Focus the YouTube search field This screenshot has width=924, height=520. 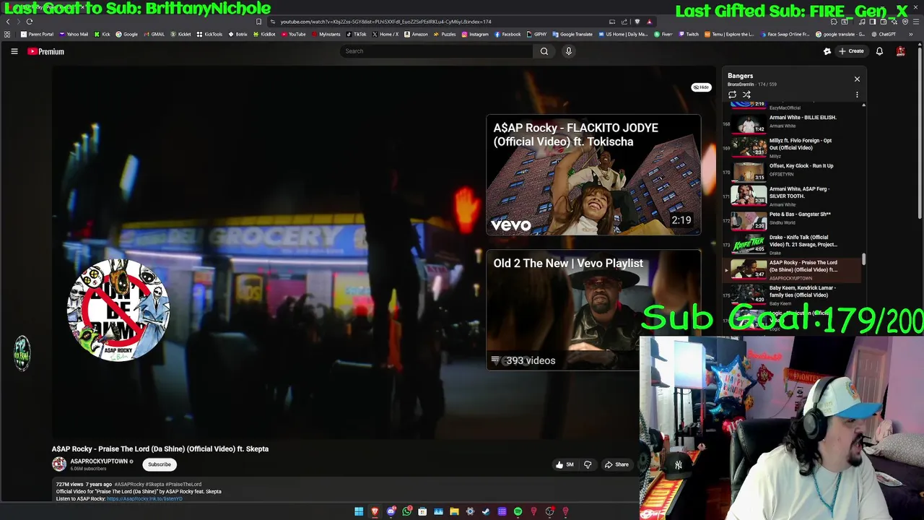tap(436, 51)
